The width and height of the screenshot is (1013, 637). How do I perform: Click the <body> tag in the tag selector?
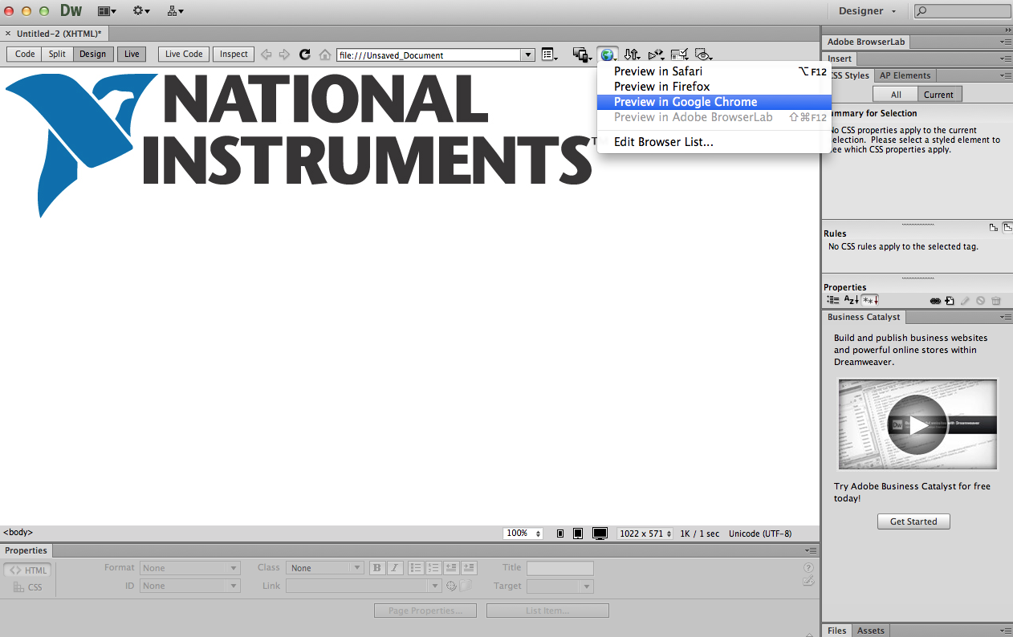pos(18,532)
